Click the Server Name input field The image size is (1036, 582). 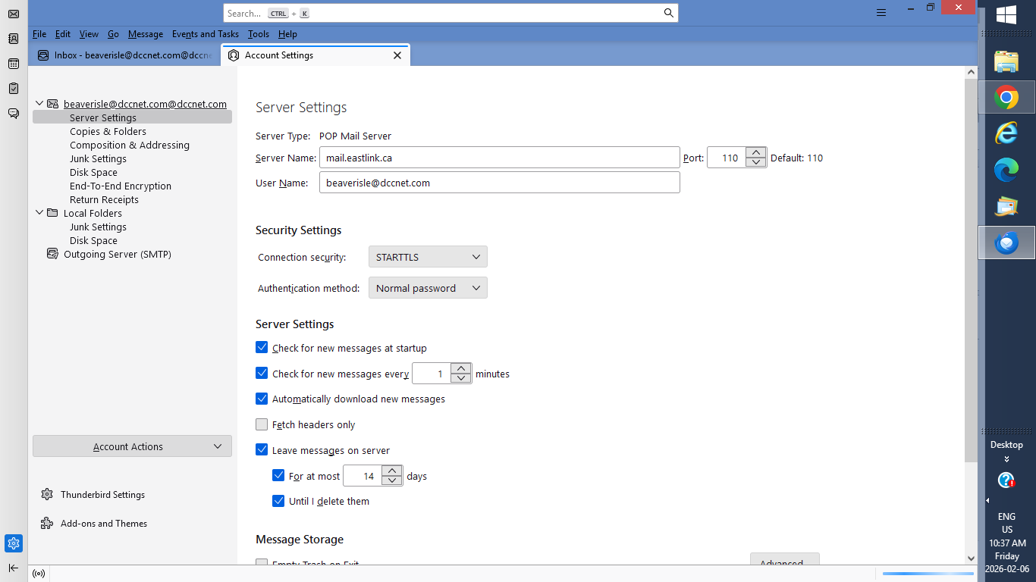(500, 158)
